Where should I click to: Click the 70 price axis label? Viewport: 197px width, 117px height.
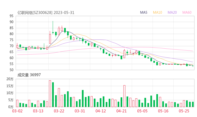coord(11,46)
